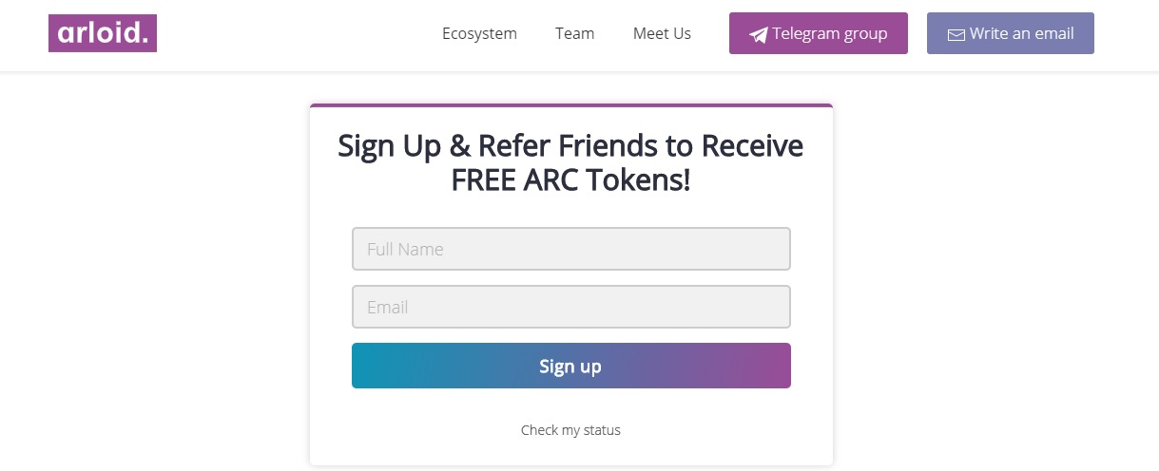
Task: Click the "Sign Up & Refer Friends" heading line
Action: coord(570,146)
